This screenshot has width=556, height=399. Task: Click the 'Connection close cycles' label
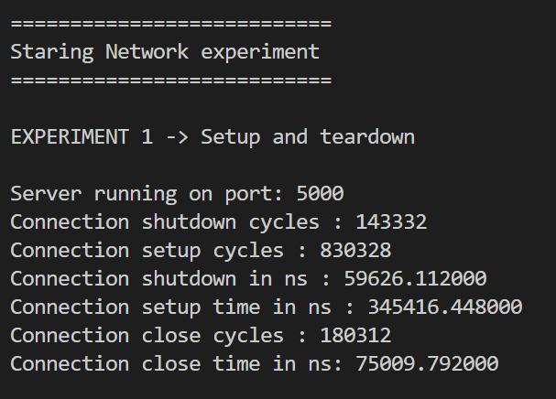[147, 336]
